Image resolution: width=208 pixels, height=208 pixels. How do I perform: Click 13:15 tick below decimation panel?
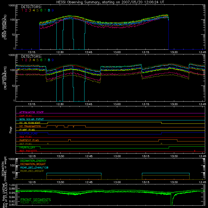[146, 182]
